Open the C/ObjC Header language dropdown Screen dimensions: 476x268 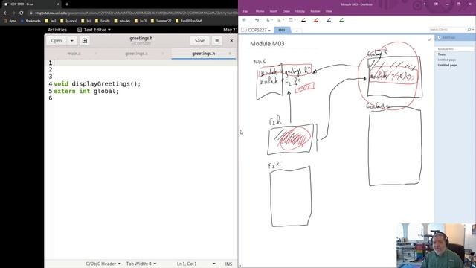pos(103,264)
